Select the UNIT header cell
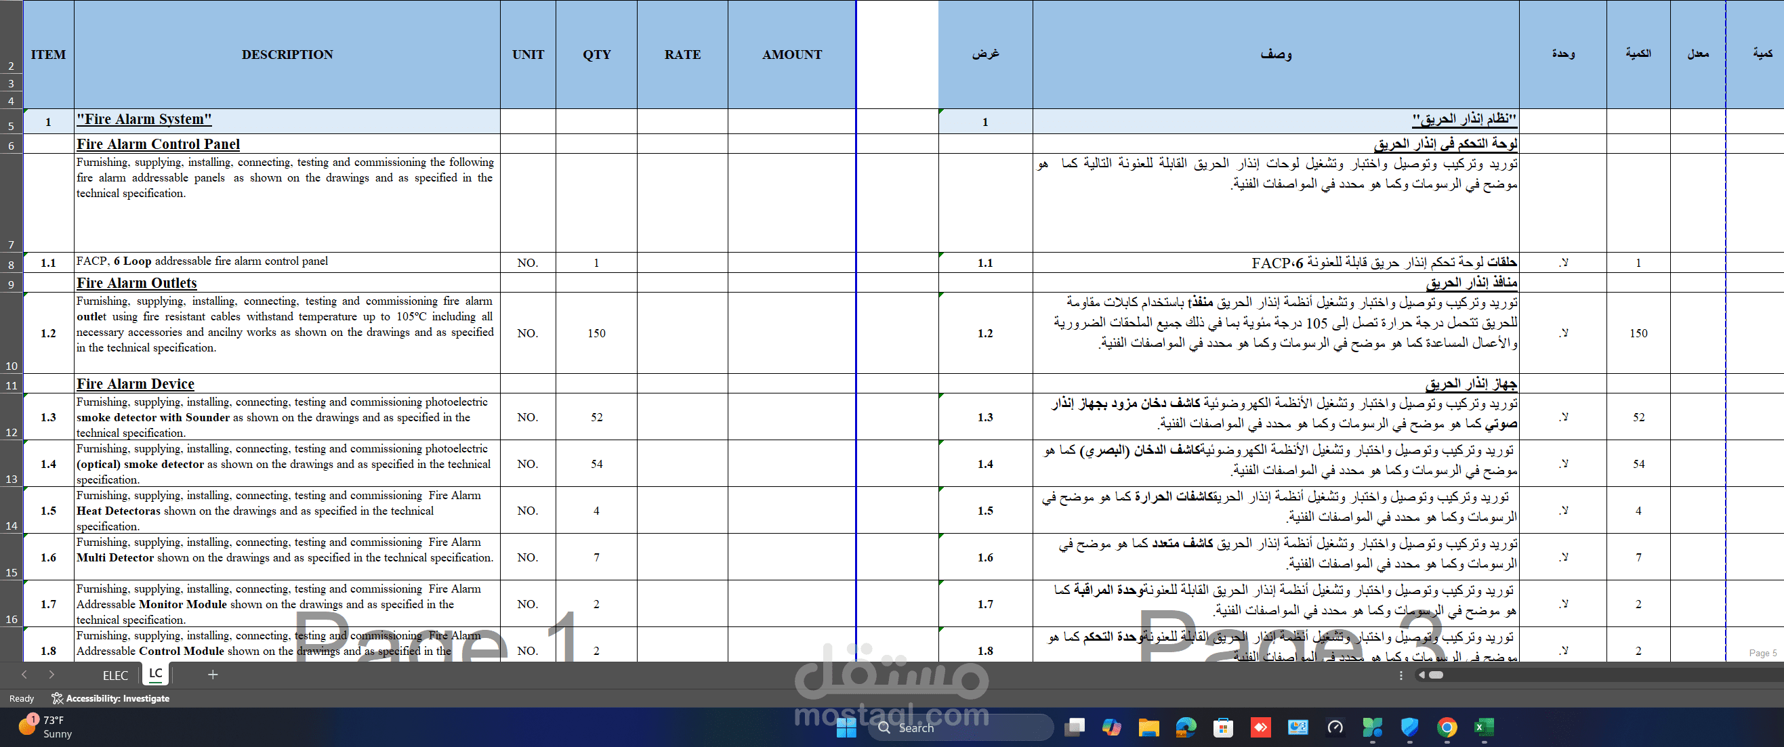 tap(528, 54)
